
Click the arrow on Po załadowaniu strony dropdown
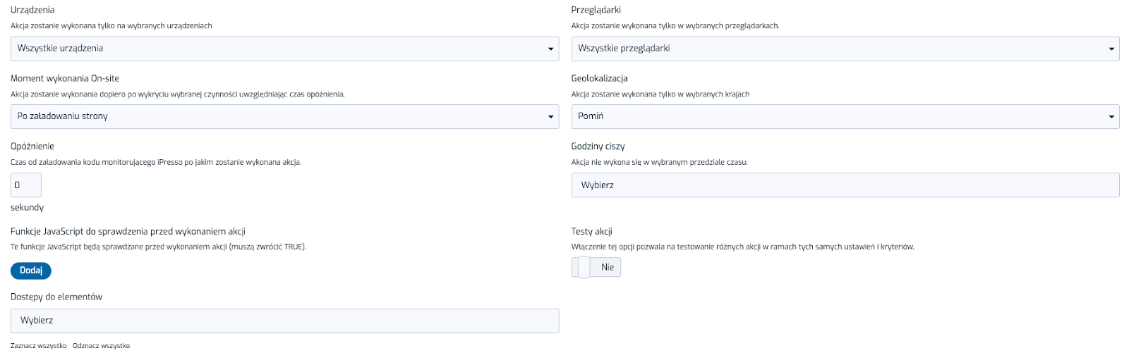[x=550, y=117]
